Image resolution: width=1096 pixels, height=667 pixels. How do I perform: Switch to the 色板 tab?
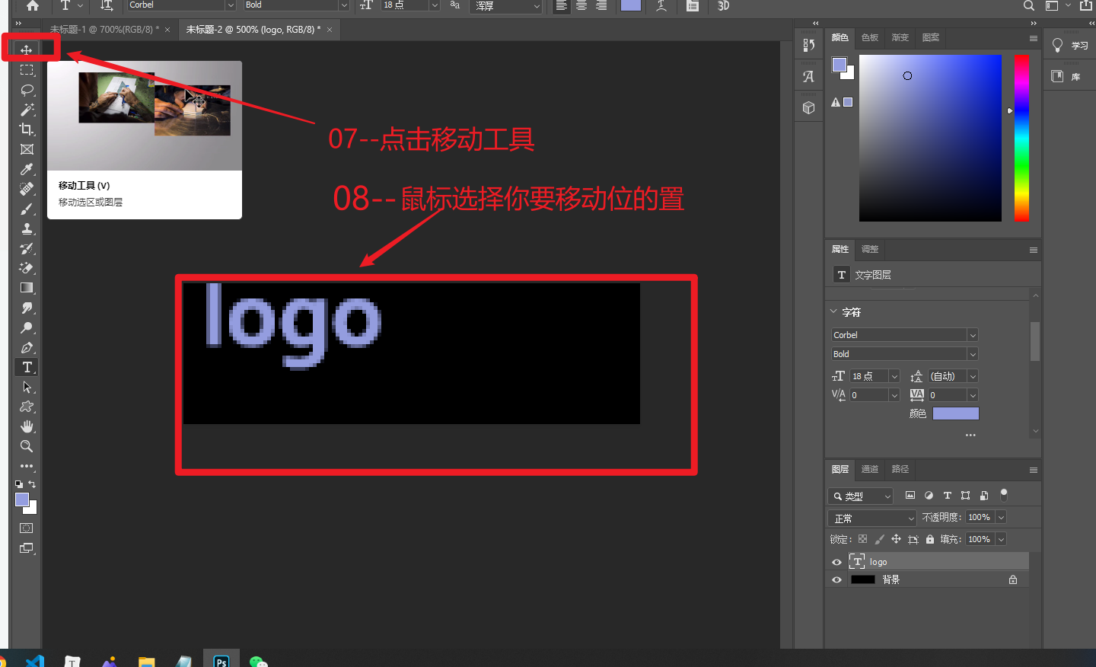tap(870, 37)
